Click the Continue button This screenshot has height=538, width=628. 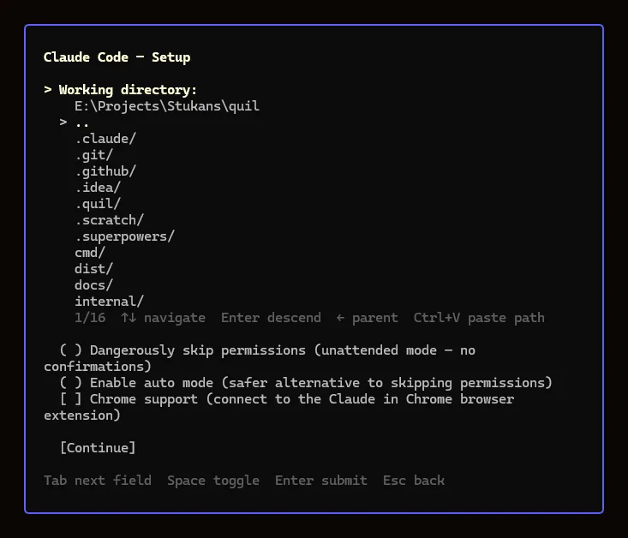[98, 448]
